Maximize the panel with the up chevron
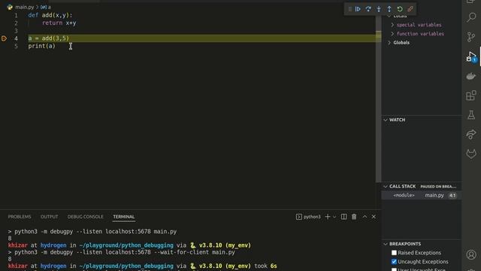This screenshot has height=271, width=481. 365,217
